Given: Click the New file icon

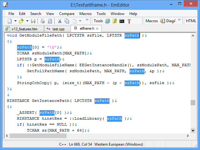Looking at the screenshot, I should coord(10,21).
